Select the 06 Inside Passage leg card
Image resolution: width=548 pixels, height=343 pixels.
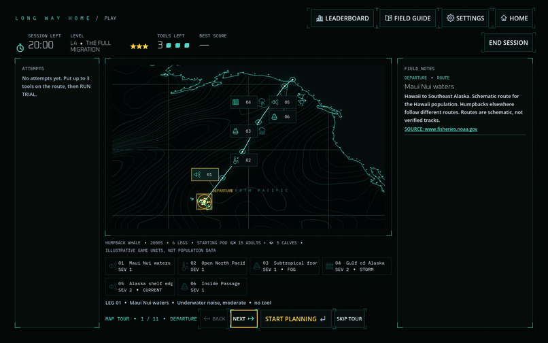pyautogui.click(x=212, y=287)
